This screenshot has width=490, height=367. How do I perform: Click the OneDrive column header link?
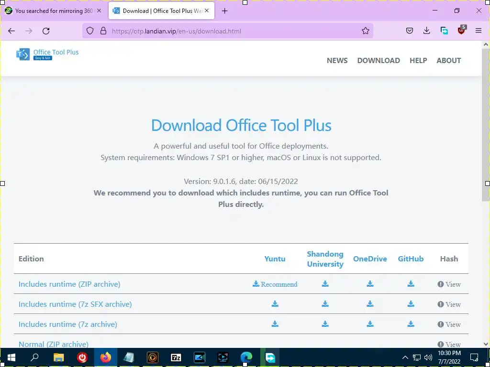[x=370, y=259]
